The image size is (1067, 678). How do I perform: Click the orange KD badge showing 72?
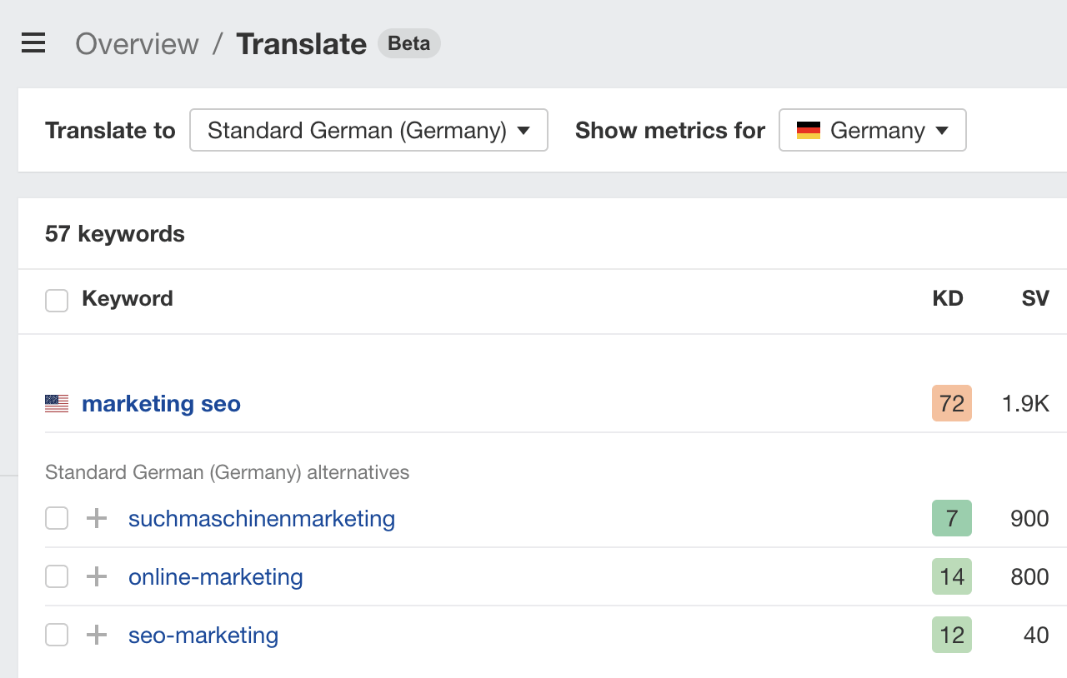tap(950, 403)
